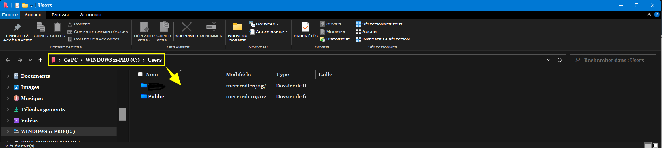Click WINDOWS 11-PRO (C:) breadcrumb
This screenshot has width=662, height=148.
[112, 60]
